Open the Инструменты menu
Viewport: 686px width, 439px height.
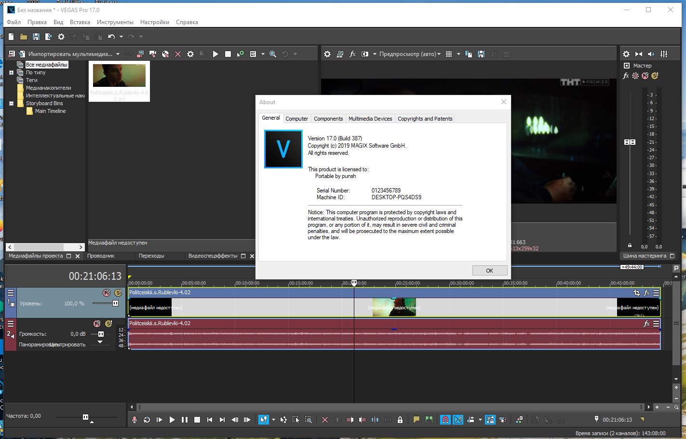click(x=116, y=22)
